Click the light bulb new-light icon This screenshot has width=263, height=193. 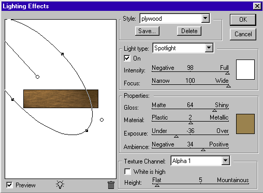point(60,185)
